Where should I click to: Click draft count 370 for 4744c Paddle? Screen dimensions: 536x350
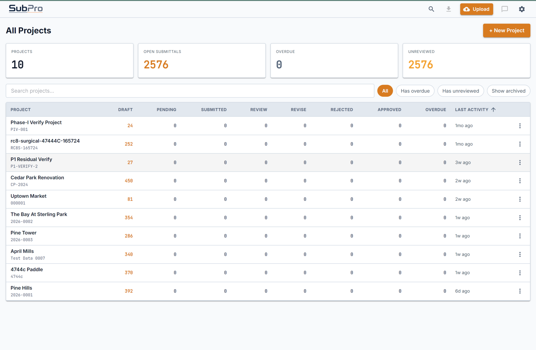pos(129,273)
